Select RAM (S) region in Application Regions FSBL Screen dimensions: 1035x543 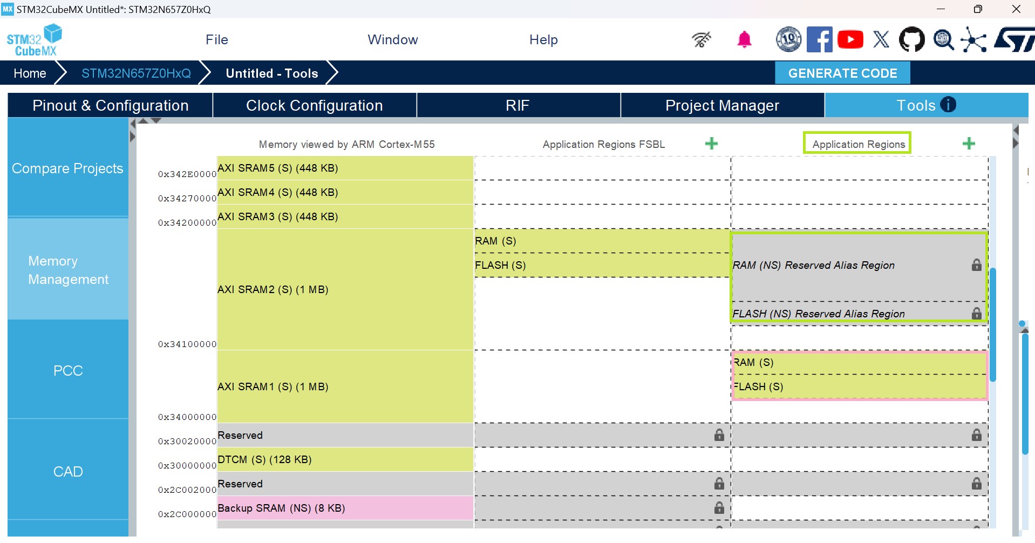point(602,241)
